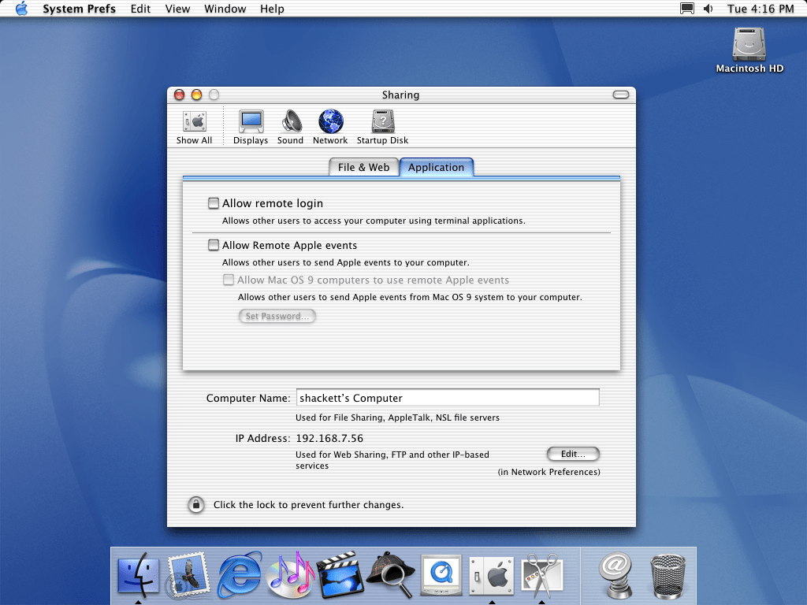Click the Edit… button for IP address
Image resolution: width=807 pixels, height=605 pixels.
(x=573, y=454)
